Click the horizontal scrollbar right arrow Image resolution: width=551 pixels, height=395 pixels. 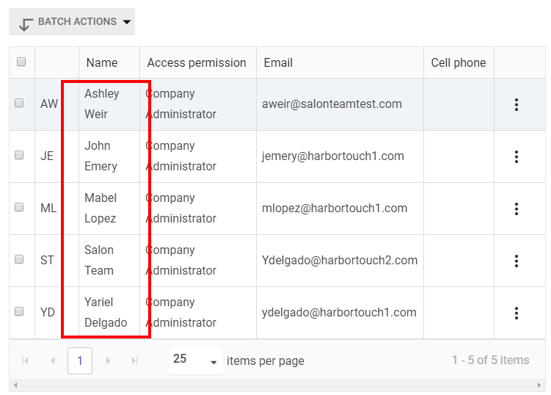(540, 385)
